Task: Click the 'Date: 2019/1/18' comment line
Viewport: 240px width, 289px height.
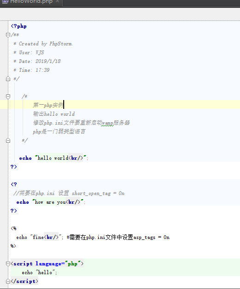Action: tap(37, 62)
